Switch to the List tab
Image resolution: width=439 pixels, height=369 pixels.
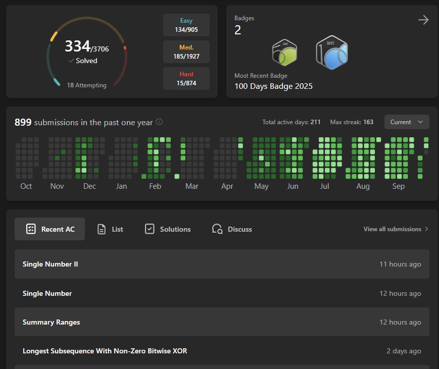(x=110, y=229)
